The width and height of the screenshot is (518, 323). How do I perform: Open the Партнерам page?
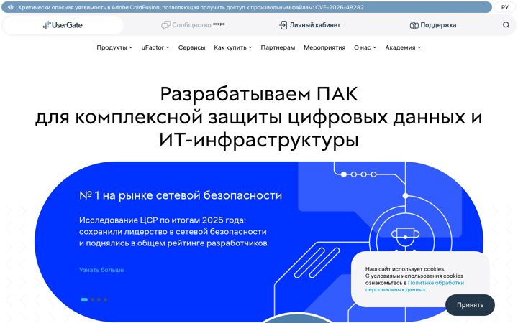[278, 47]
